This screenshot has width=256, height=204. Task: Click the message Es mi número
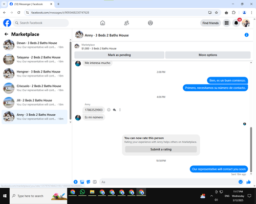[94, 117]
